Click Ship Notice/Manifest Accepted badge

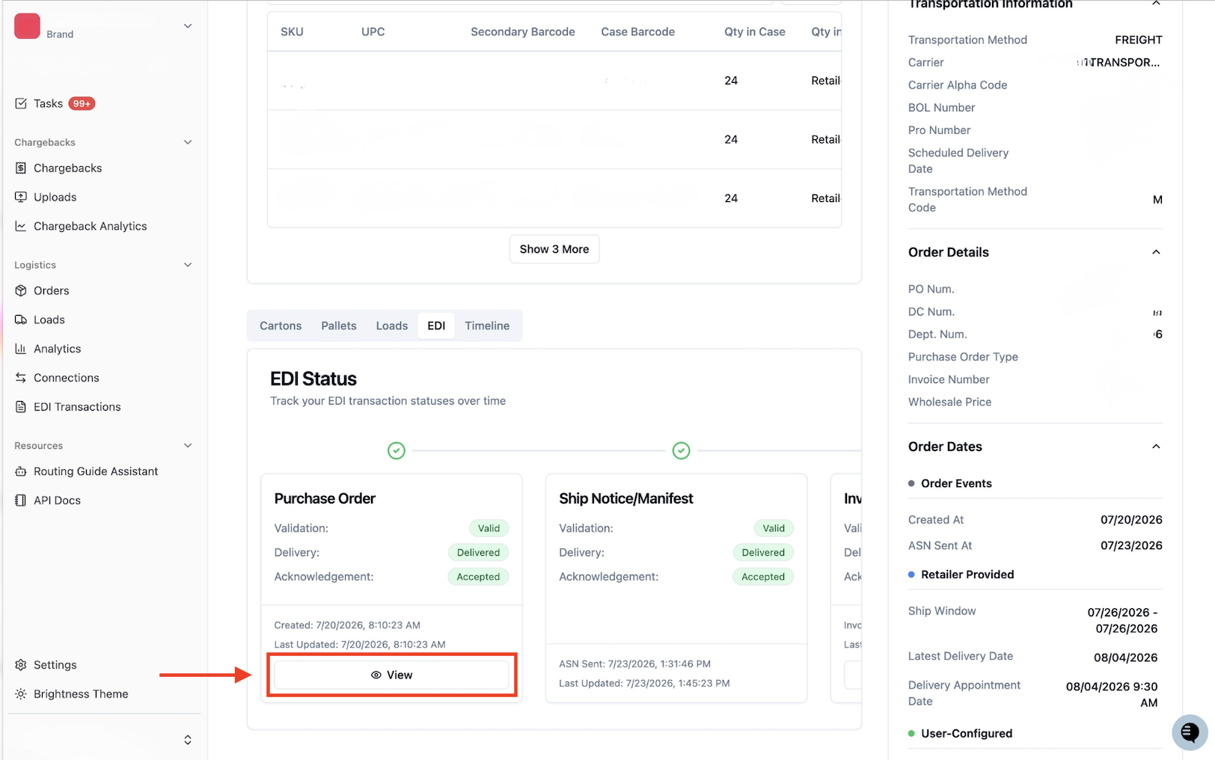tap(763, 577)
